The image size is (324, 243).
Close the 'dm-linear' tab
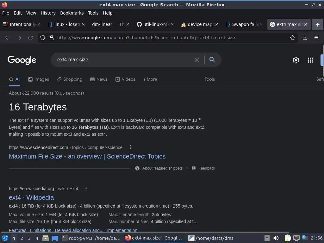point(128,24)
